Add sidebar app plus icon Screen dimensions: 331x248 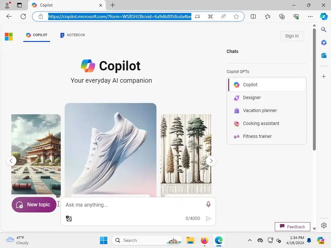tap(324, 76)
